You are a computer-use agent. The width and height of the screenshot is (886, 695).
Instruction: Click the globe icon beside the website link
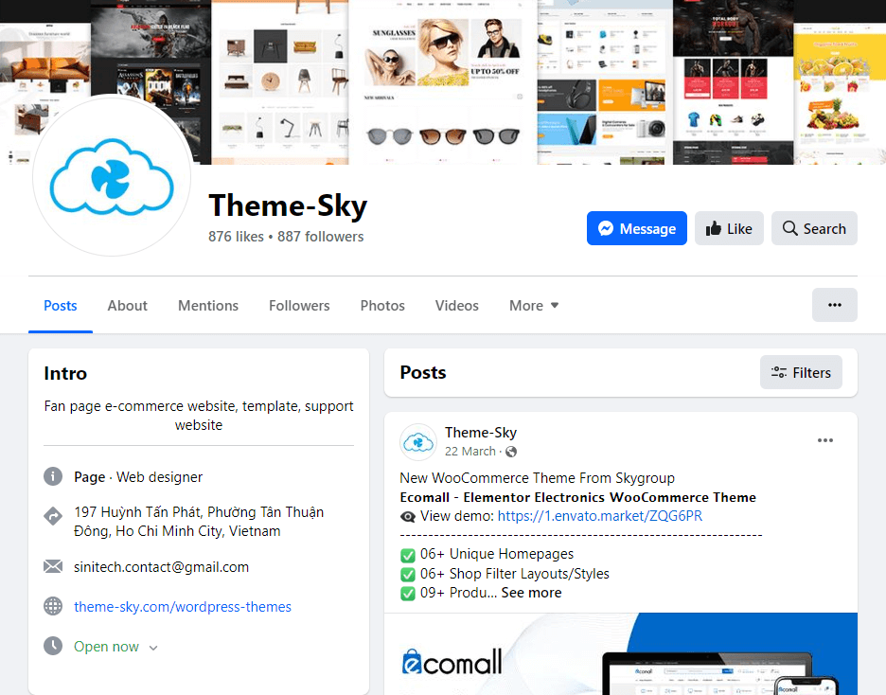(x=53, y=606)
